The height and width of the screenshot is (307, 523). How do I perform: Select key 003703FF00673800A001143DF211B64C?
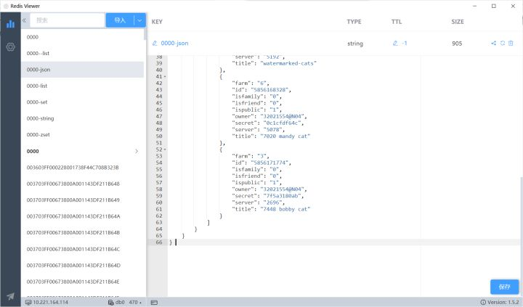(82, 250)
